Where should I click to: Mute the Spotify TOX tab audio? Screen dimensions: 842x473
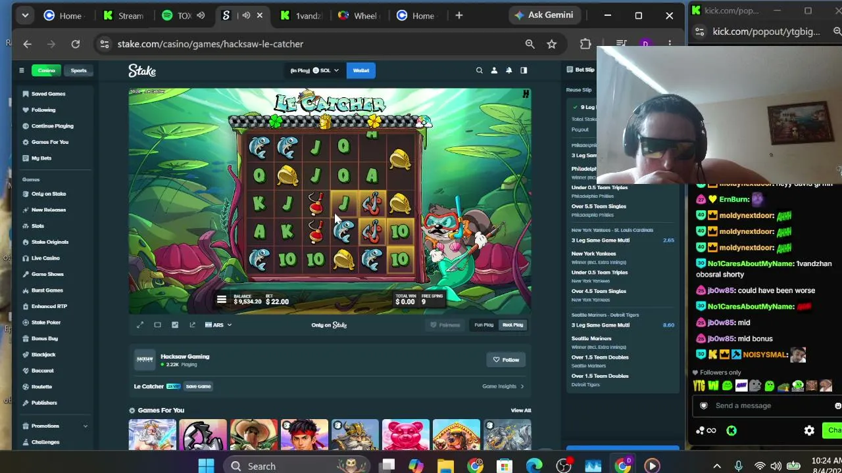click(201, 16)
